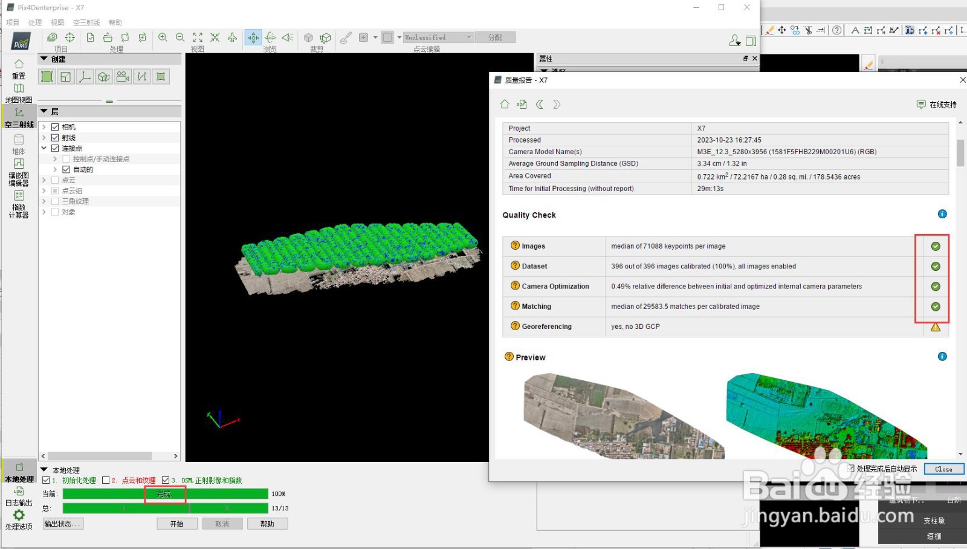967x549 pixels.
Task: Click the edit clipping box cube icon
Action: (x=326, y=37)
